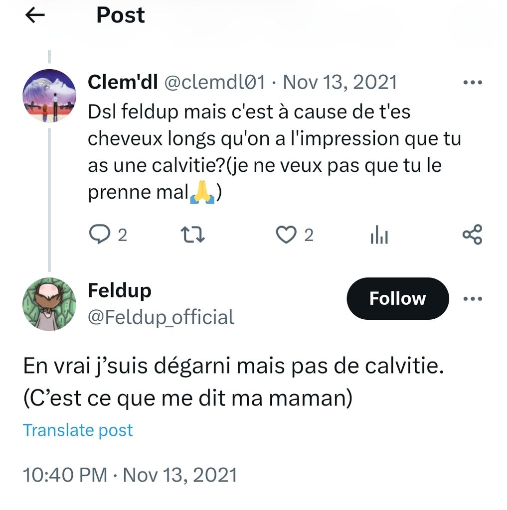Screen dimensions: 507x510
Task: Open the @Feldup_official handle
Action: pos(161,317)
